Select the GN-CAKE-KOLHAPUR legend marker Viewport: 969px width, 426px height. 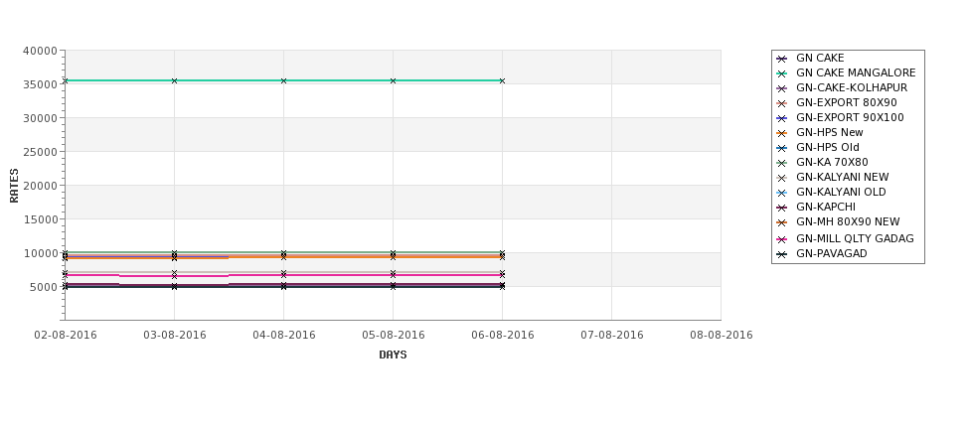pyautogui.click(x=782, y=88)
